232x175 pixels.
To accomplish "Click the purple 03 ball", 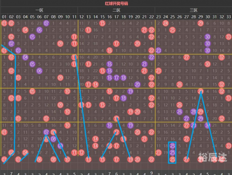I will coord(18,50).
